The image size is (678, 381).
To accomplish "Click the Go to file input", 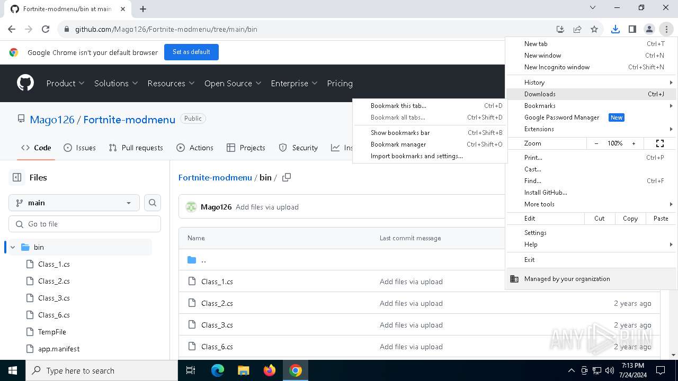I will (x=85, y=224).
